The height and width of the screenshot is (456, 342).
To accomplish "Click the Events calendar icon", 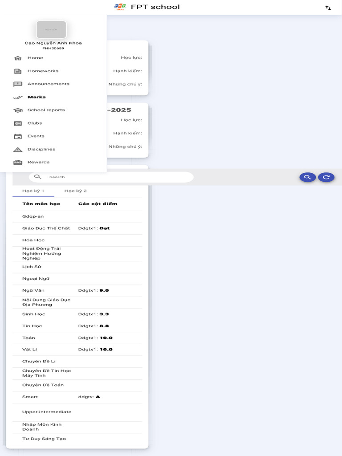I will [x=18, y=136].
